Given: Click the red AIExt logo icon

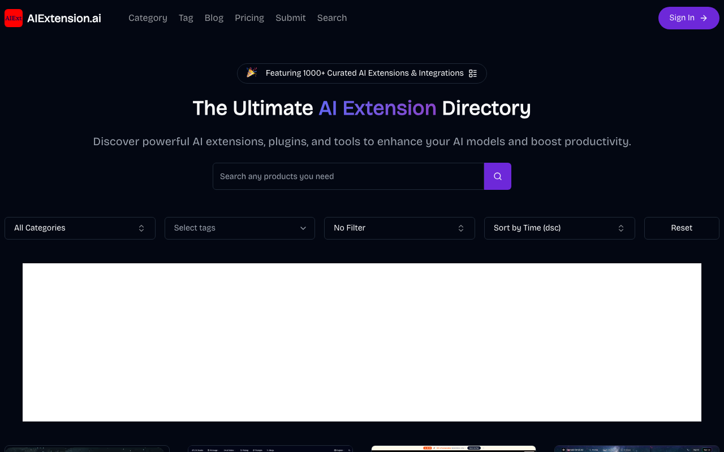Looking at the screenshot, I should pos(14,18).
